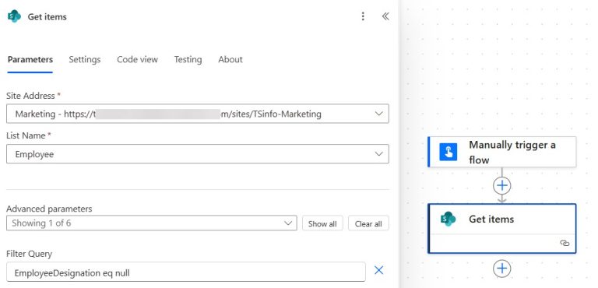Click the Advanced parameters label
598x288 pixels.
(49, 209)
